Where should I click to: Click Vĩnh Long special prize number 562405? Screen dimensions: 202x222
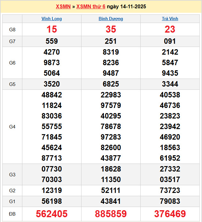(x=52, y=214)
